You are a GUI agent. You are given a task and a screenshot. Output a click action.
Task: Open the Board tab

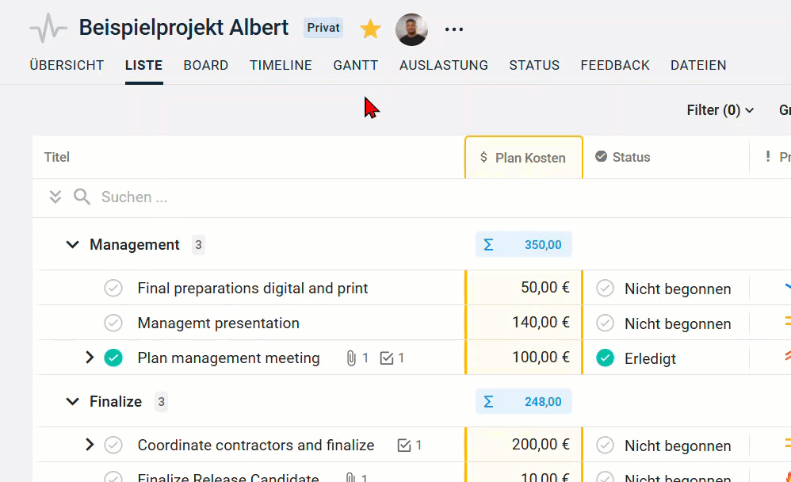tap(206, 66)
